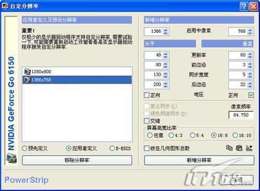The image size is (260, 191).
Task: Toggle the 交错 interlace checkbox
Action: [x=147, y=120]
